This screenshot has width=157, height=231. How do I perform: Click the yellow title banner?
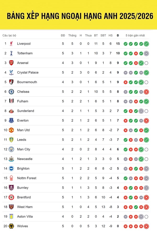[78, 16]
